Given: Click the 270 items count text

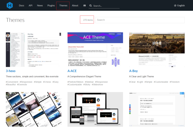Looking at the screenshot, I should 88,20.
